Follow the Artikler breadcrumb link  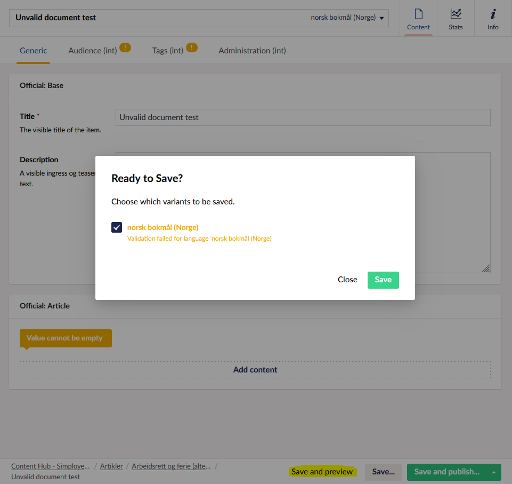point(111,466)
